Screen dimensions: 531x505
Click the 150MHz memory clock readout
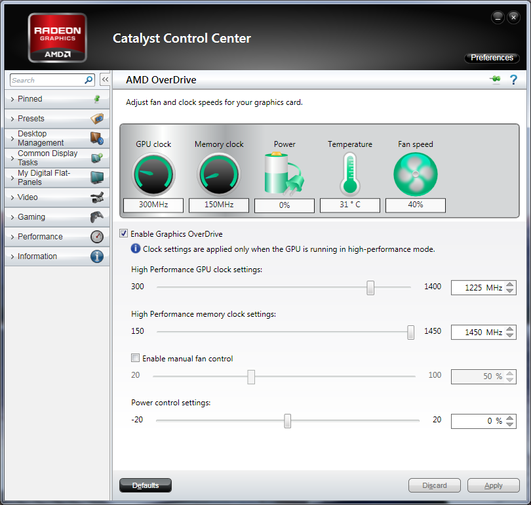219,205
